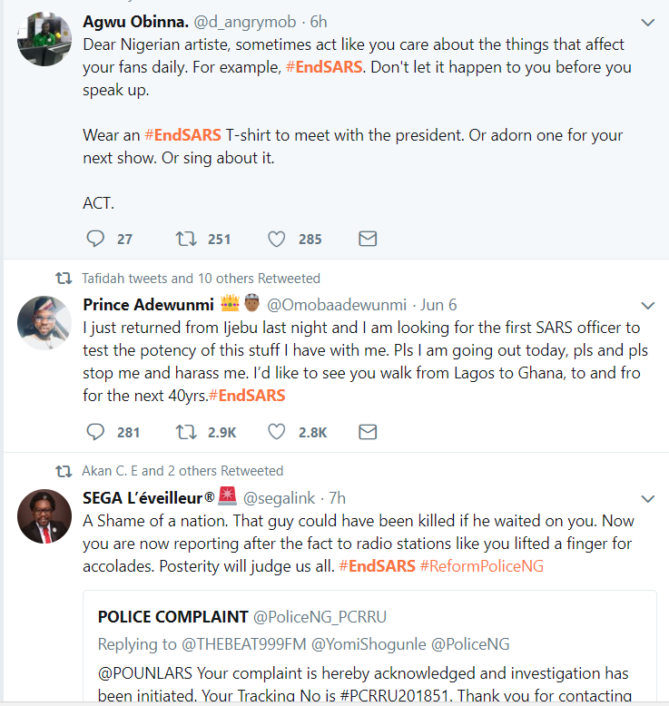Retweet Prince Adewunmi's tweet
This screenshot has height=706, width=669.
point(186,431)
